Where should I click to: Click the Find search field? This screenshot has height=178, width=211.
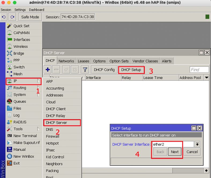pyautogui.click(x=199, y=69)
